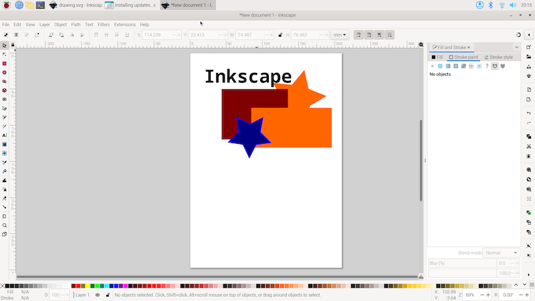Select the Mesh gradient tool
The width and height of the screenshot is (535, 301).
[5, 153]
